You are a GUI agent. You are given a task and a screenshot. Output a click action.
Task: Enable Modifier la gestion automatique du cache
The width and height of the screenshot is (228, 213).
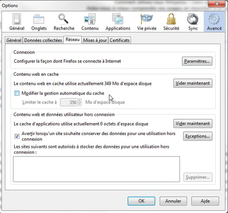[17, 93]
